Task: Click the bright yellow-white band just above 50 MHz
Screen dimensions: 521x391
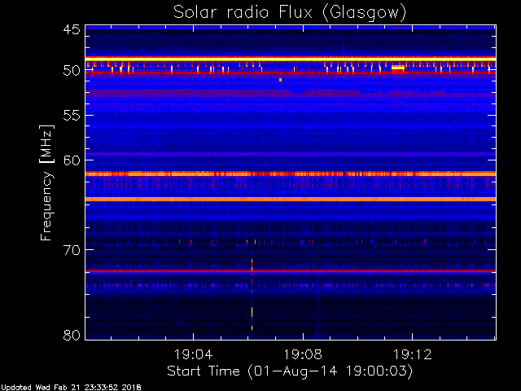Action: (291, 59)
